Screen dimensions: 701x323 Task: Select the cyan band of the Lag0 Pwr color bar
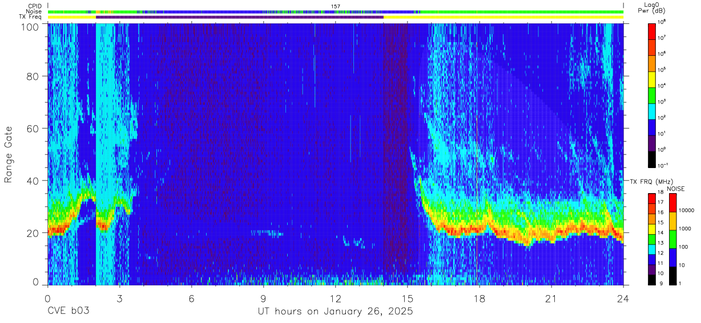652,111
